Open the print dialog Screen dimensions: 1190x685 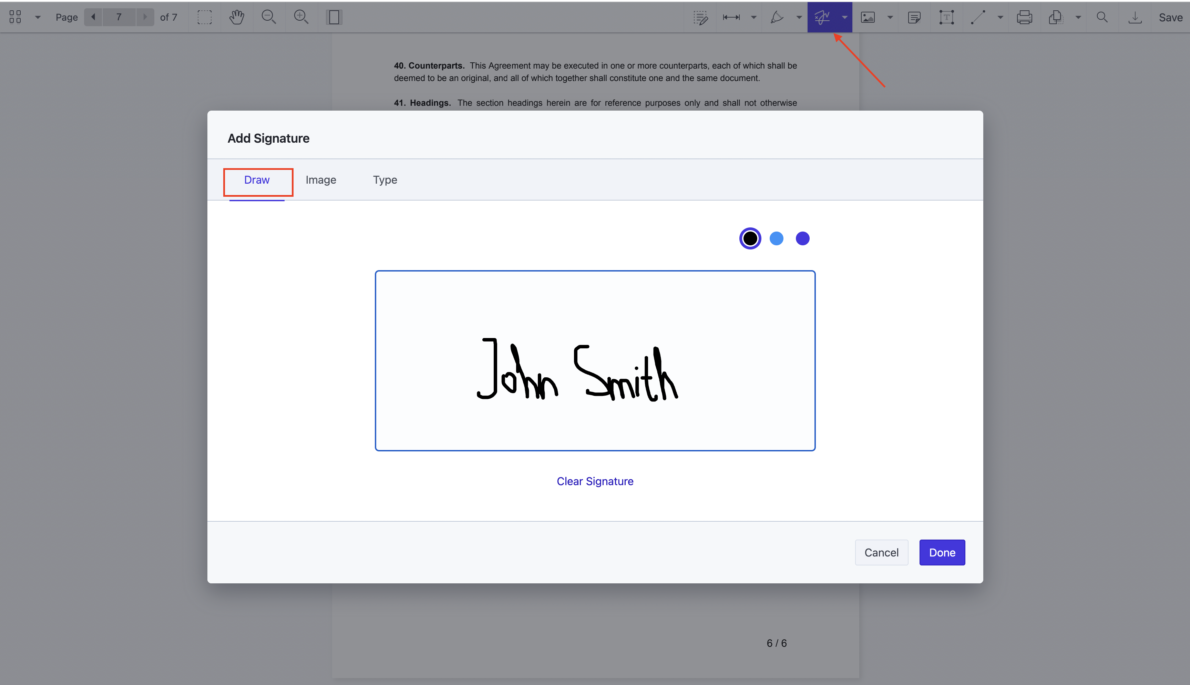(x=1024, y=17)
